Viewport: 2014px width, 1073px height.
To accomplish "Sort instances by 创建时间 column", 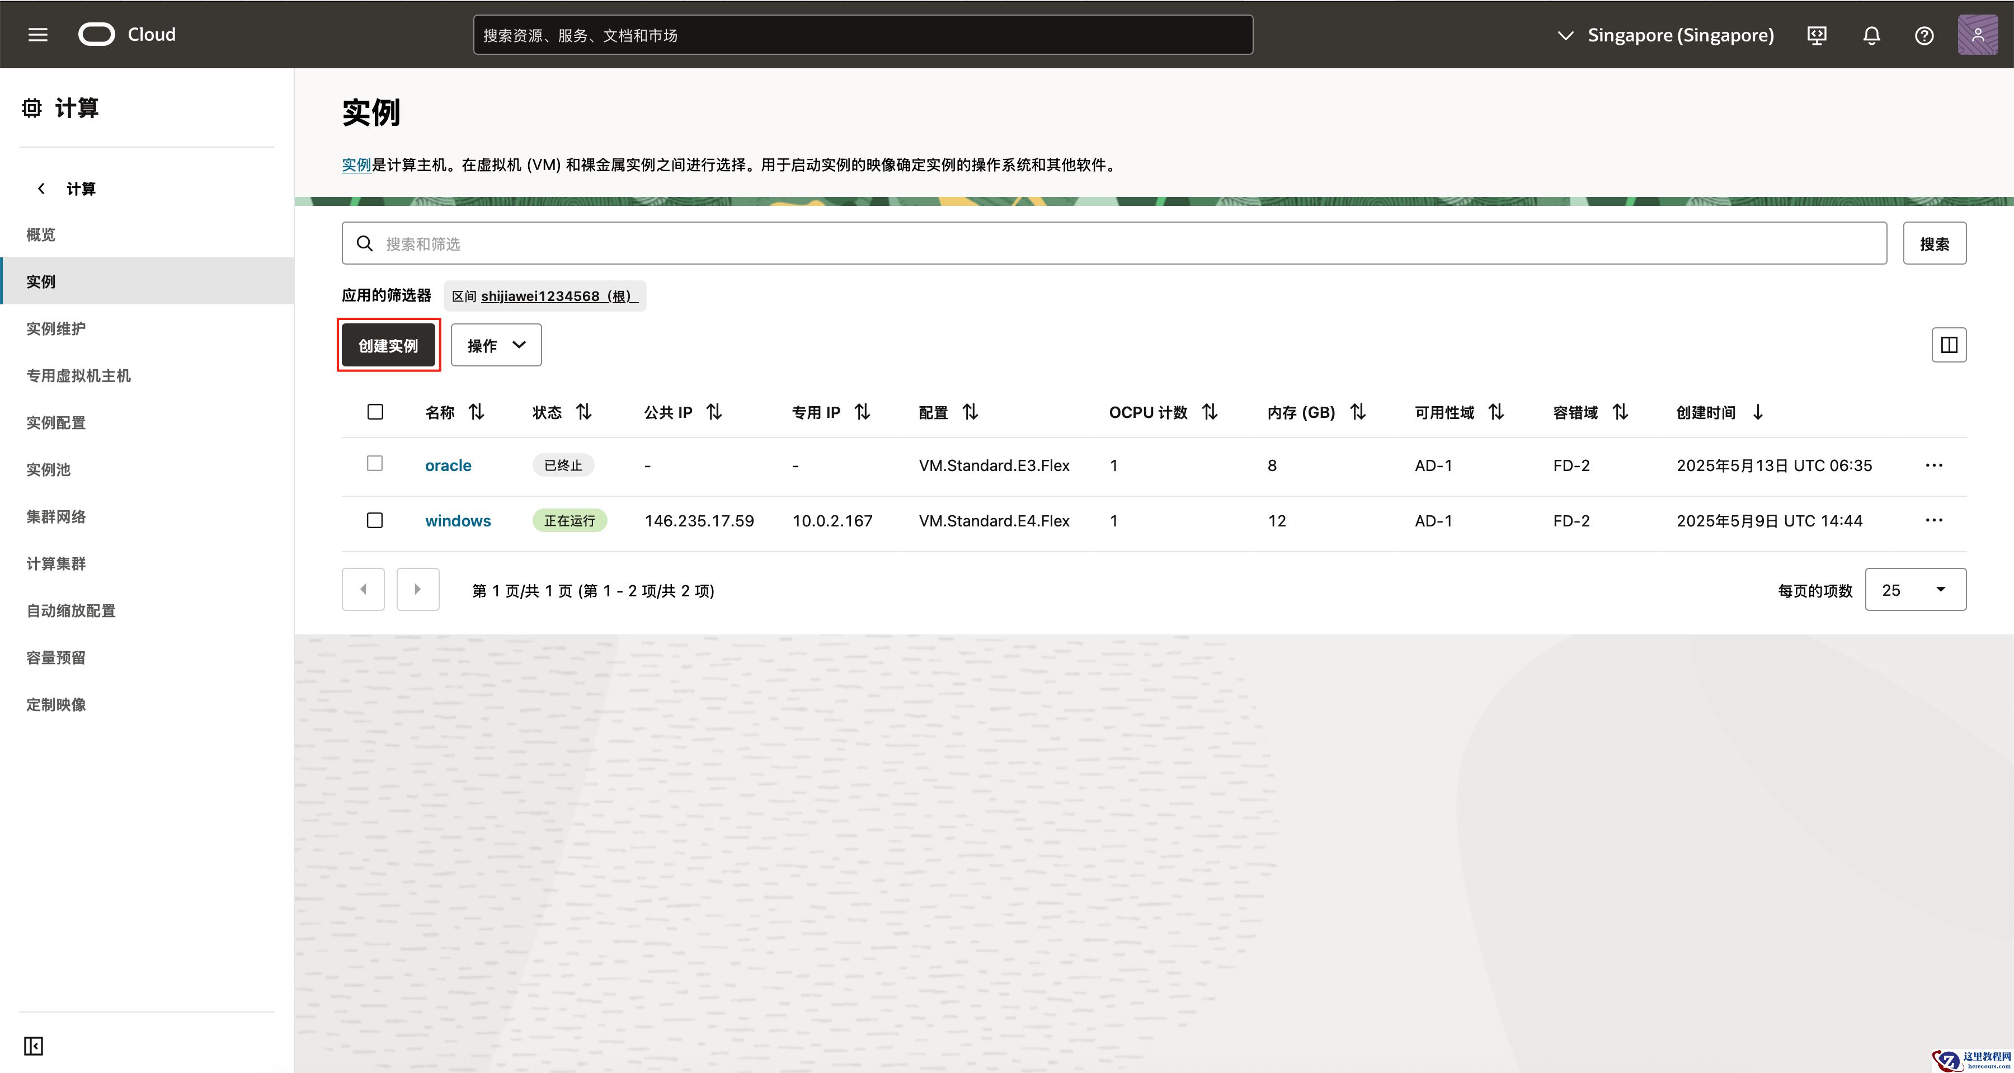I will (x=1758, y=411).
